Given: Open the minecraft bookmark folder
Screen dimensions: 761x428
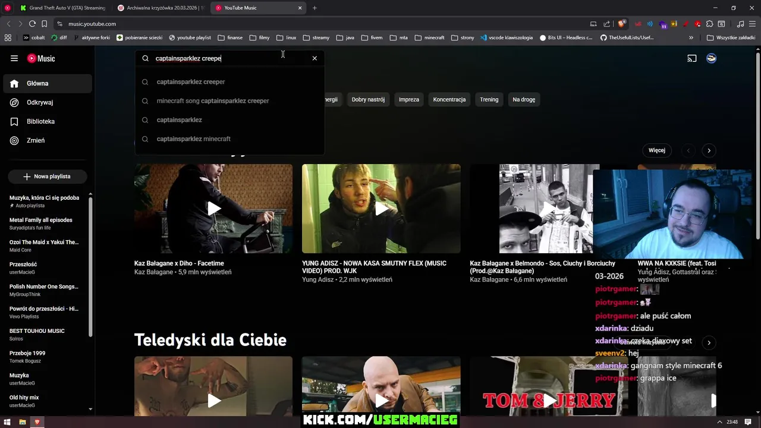Looking at the screenshot, I should [x=430, y=37].
